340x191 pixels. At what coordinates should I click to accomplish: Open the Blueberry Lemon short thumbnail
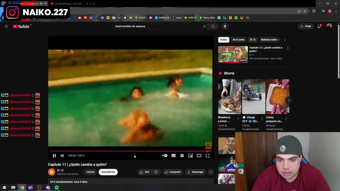coord(230,97)
